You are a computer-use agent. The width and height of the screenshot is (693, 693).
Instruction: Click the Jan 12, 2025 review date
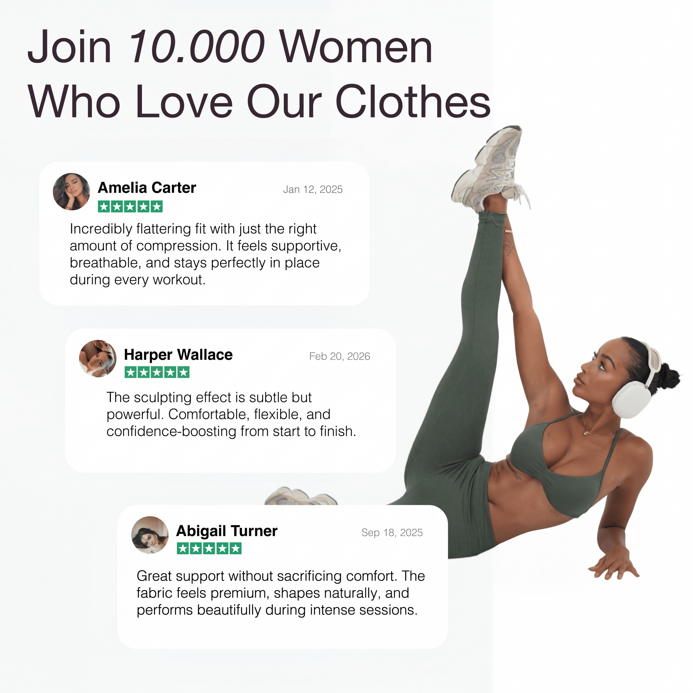coord(313,189)
